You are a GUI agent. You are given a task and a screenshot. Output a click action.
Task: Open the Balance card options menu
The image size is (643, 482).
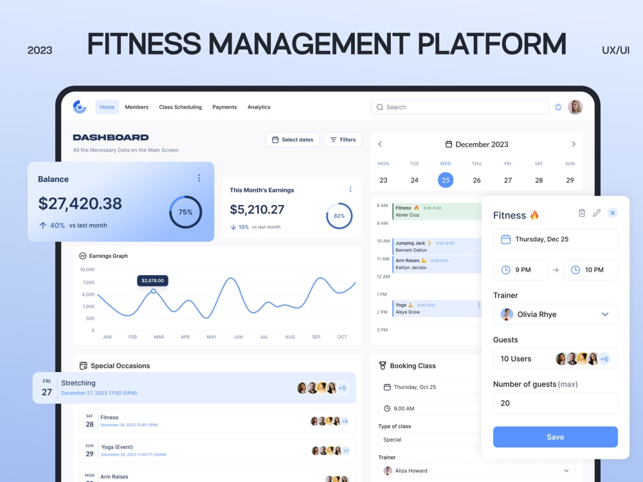point(199,178)
